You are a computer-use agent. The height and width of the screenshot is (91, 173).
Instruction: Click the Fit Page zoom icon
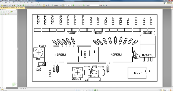(63, 5)
